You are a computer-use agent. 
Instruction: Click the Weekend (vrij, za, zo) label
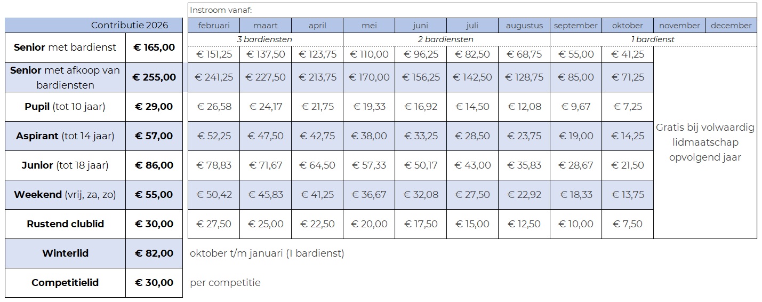click(65, 195)
